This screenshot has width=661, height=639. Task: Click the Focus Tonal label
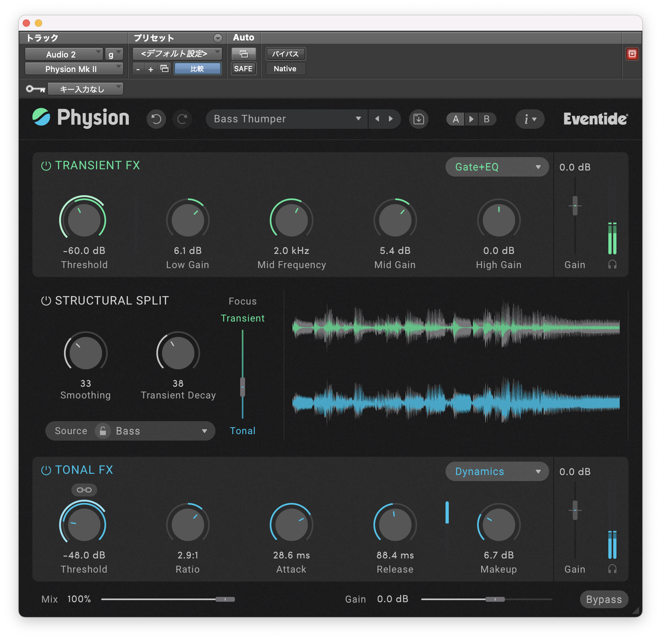(243, 431)
